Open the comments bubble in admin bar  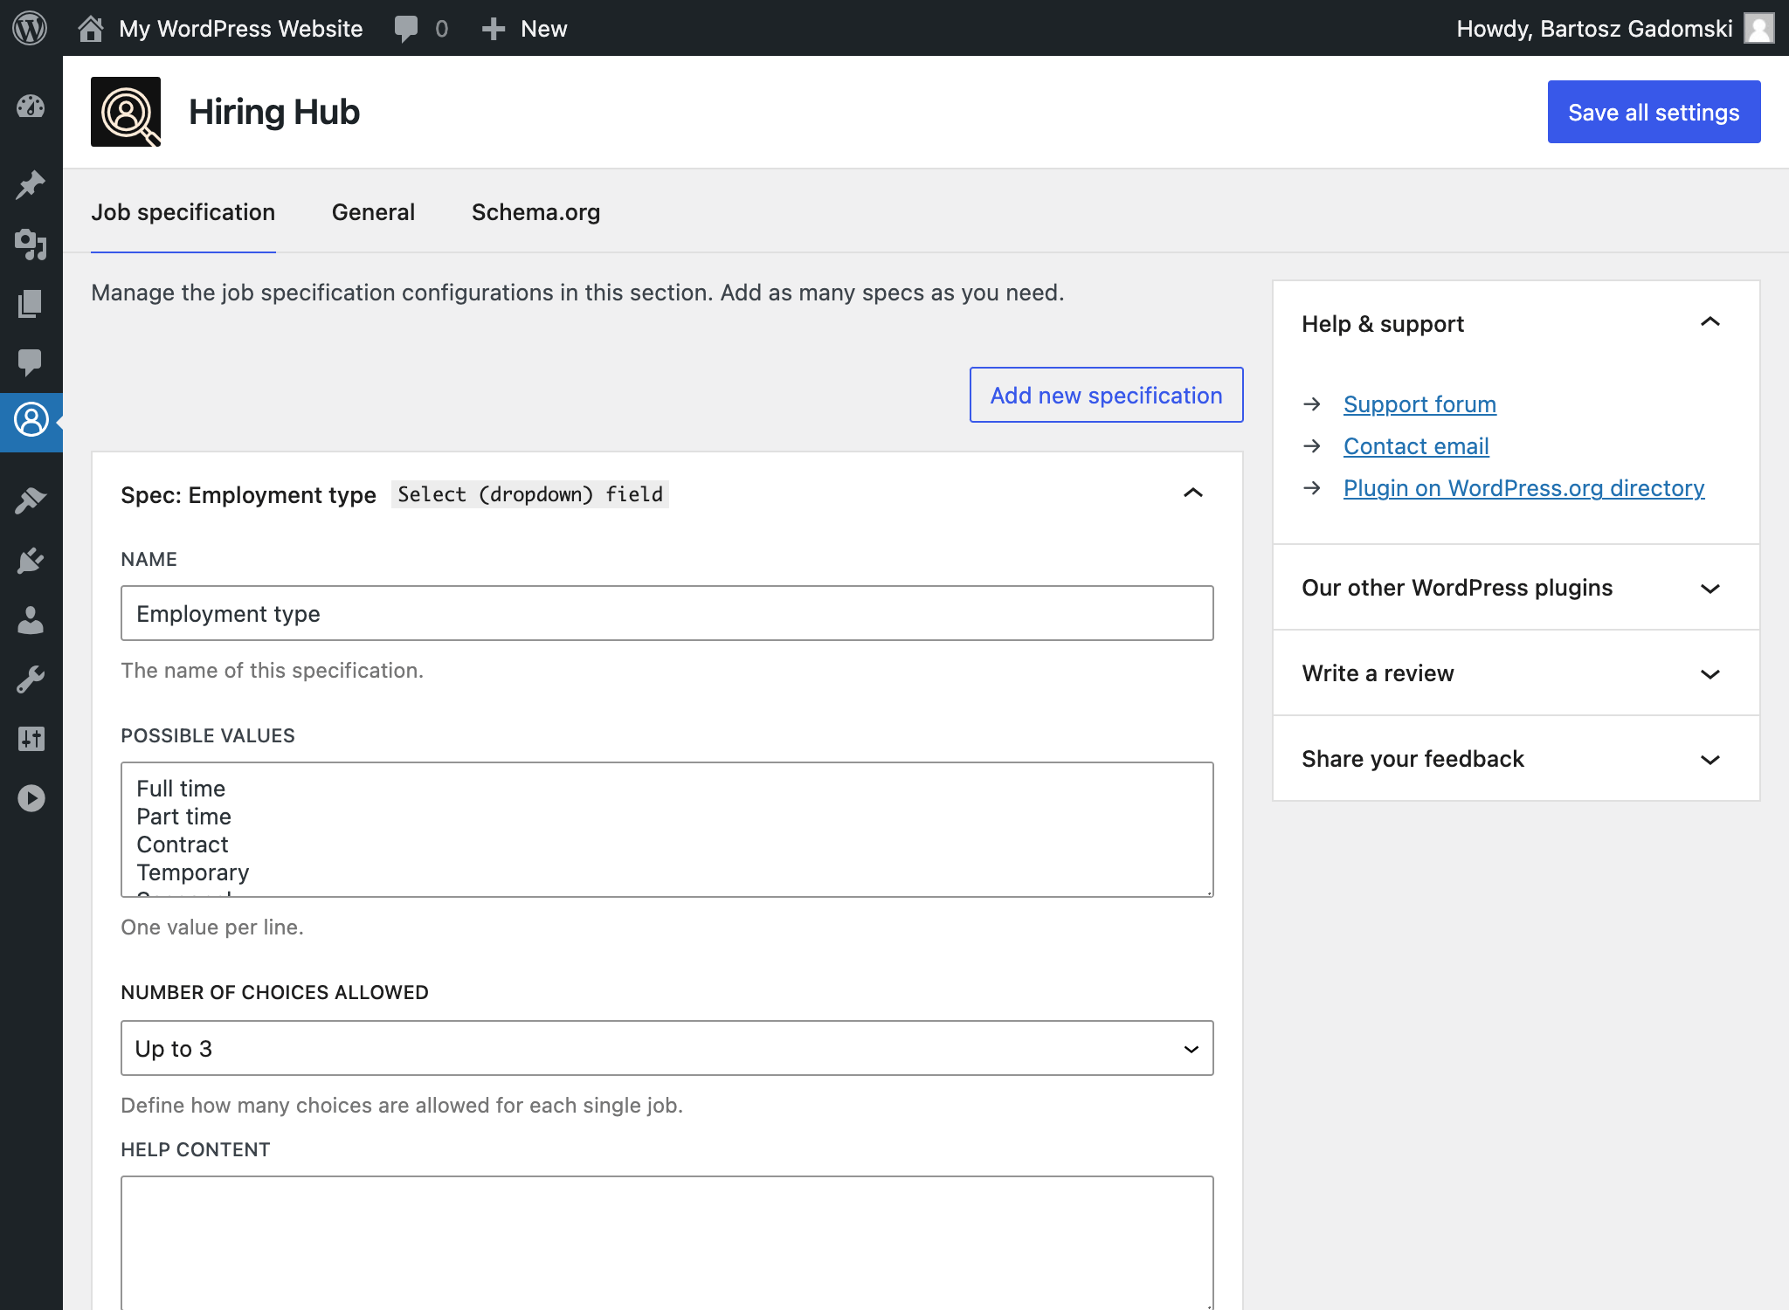(406, 29)
